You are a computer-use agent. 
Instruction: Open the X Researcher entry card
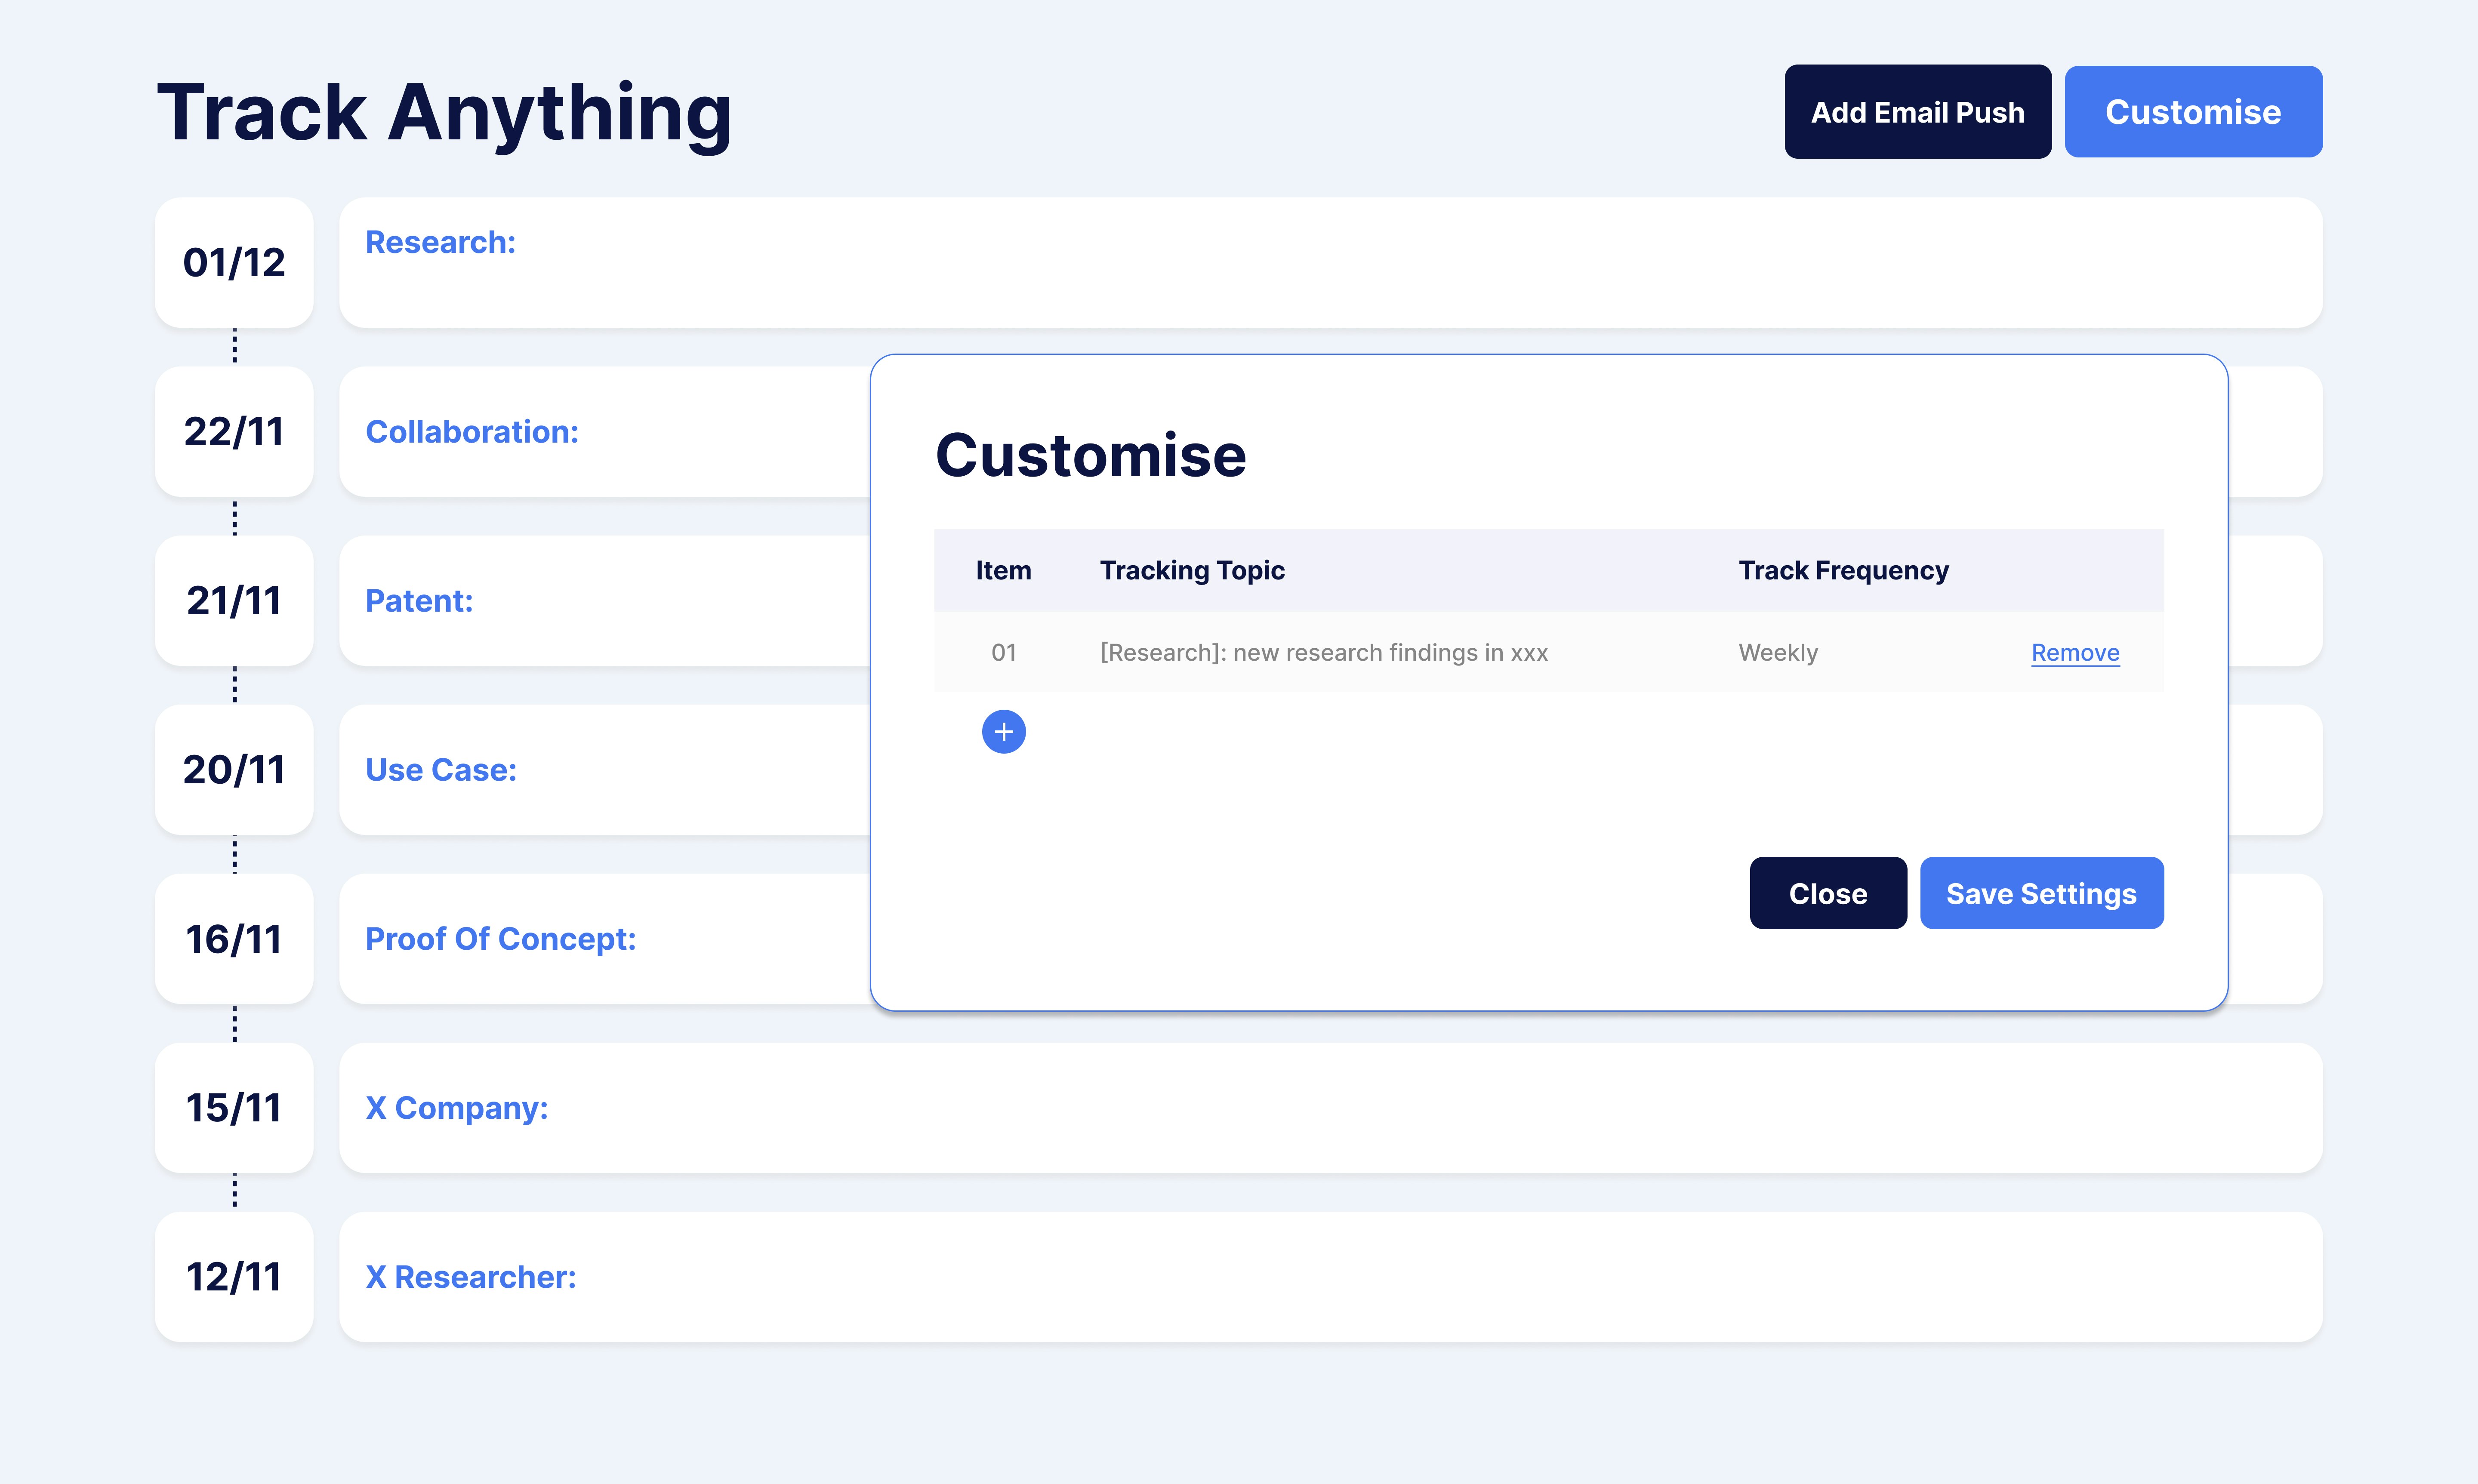click(x=1330, y=1276)
